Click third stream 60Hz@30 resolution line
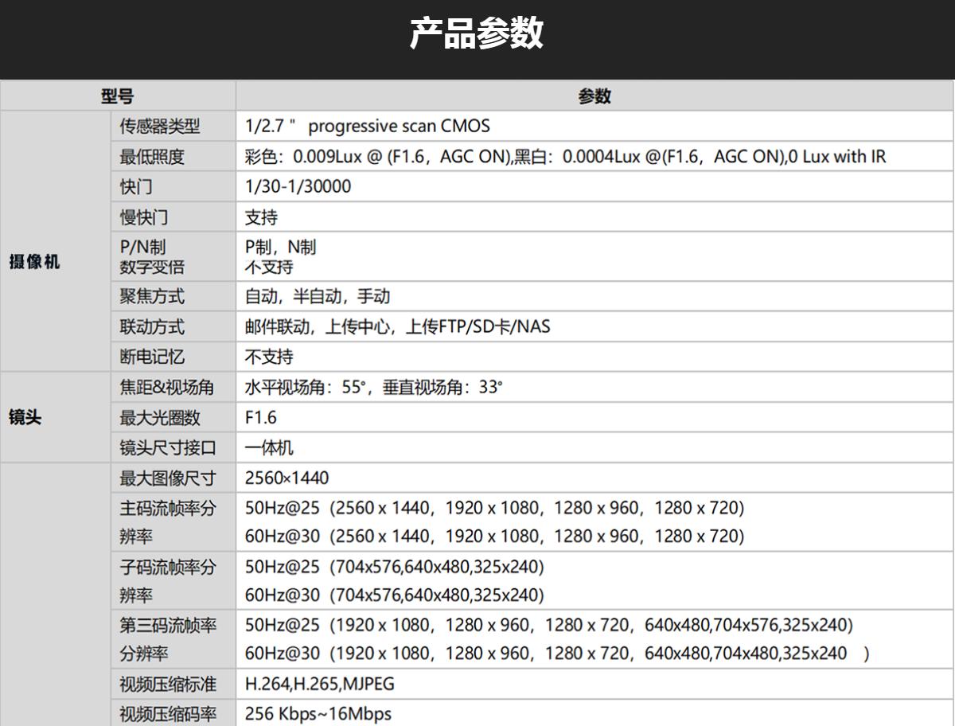This screenshot has height=726, width=955. coord(557,654)
